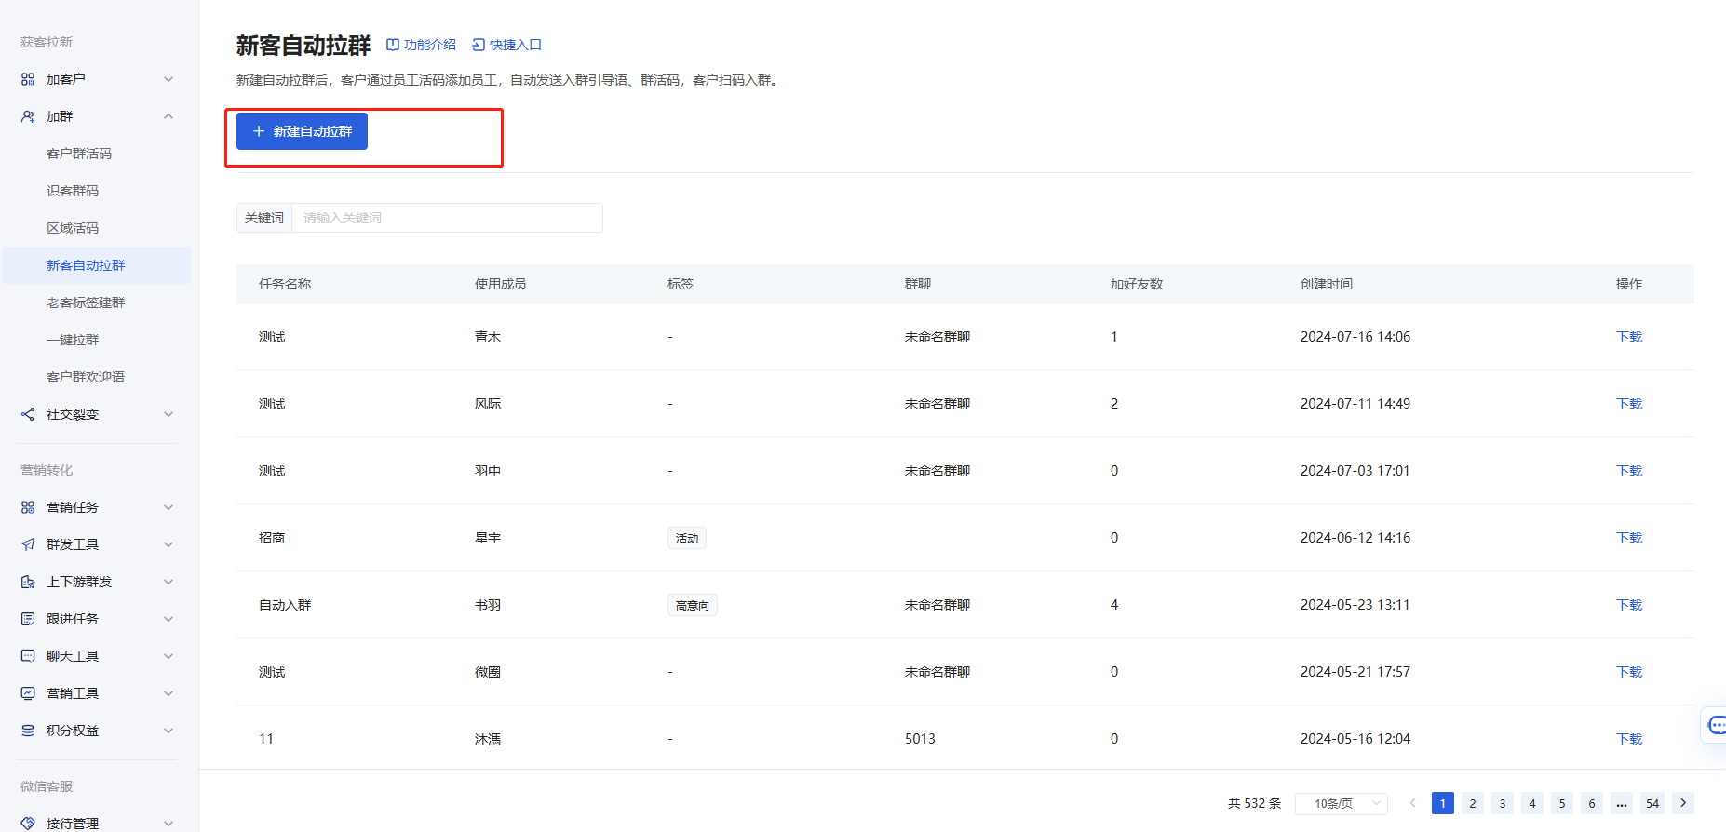Viewport: 1726px width, 832px height.
Task: Open the floating chat support icon
Action: [1715, 725]
